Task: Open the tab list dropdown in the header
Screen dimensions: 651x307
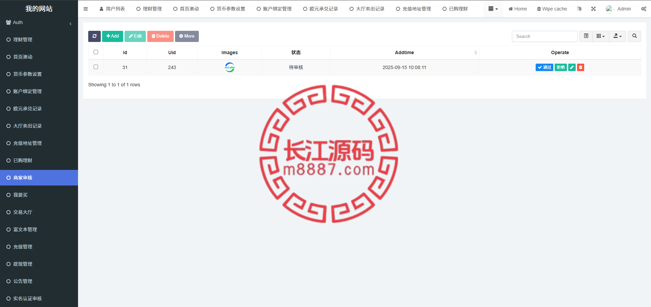Action: 493,9
